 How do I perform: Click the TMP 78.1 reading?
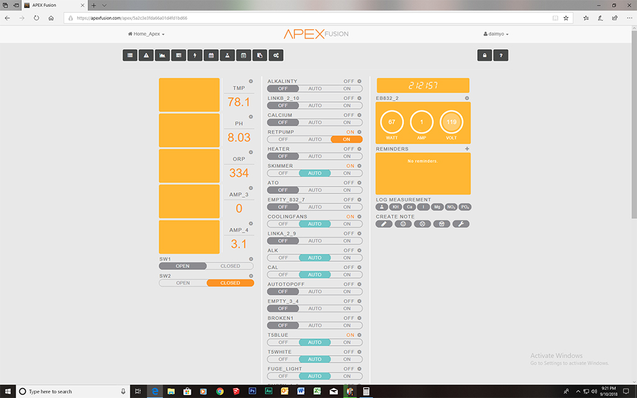point(239,102)
